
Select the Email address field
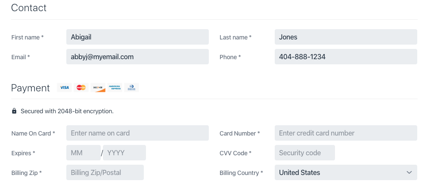click(x=137, y=57)
